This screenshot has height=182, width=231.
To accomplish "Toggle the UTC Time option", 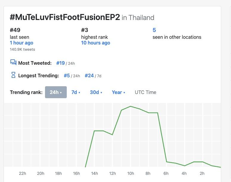I will (x=145, y=92).
